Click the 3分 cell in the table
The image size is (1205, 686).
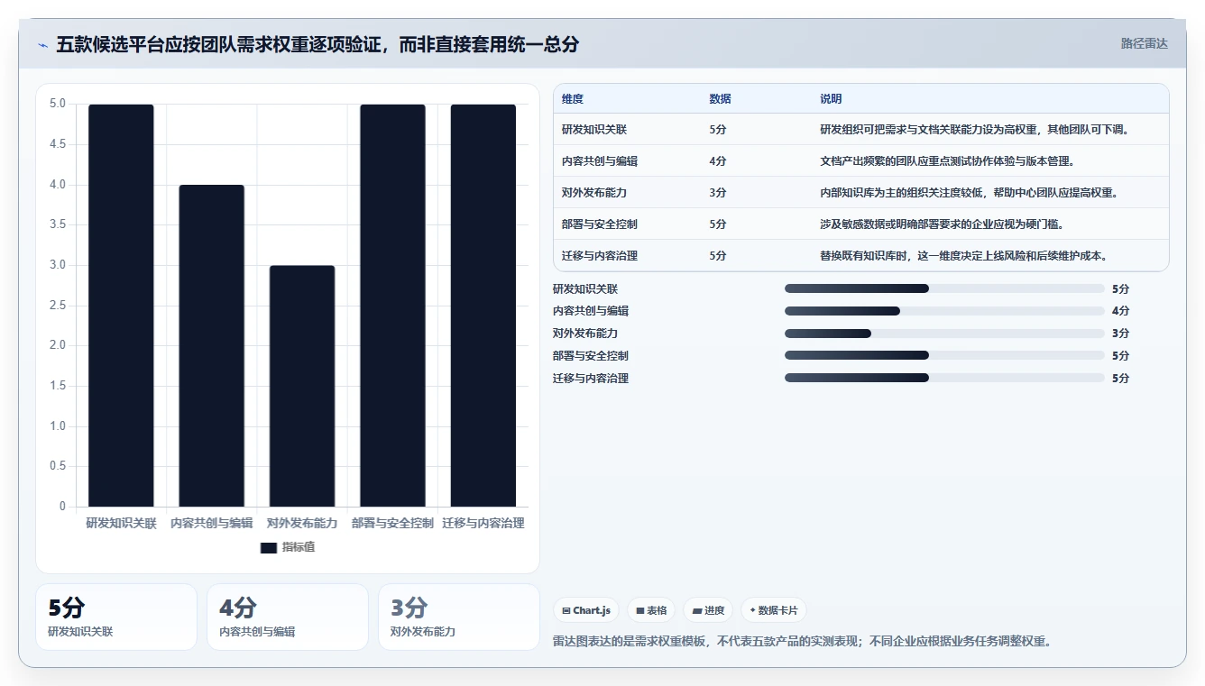point(718,193)
